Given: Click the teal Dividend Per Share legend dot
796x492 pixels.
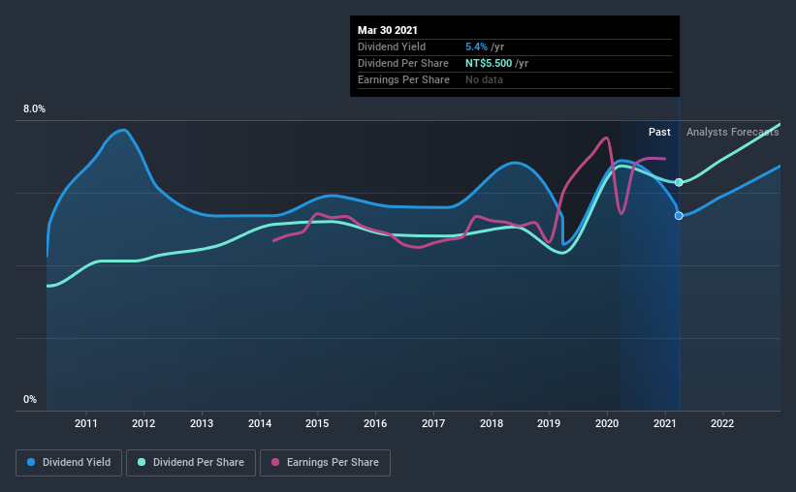Looking at the screenshot, I should pyautogui.click(x=142, y=462).
